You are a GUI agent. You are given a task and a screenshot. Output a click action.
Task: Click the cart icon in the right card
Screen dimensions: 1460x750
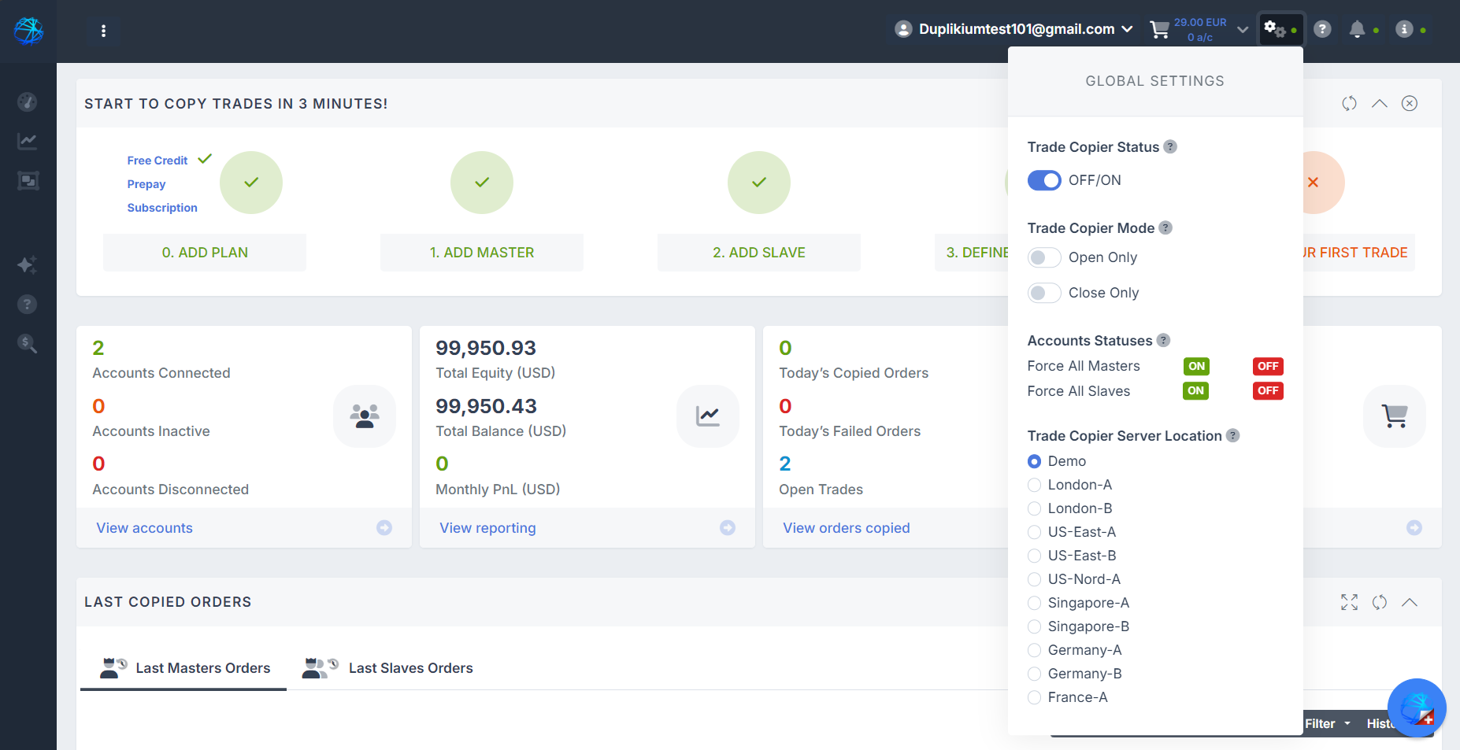tap(1395, 416)
